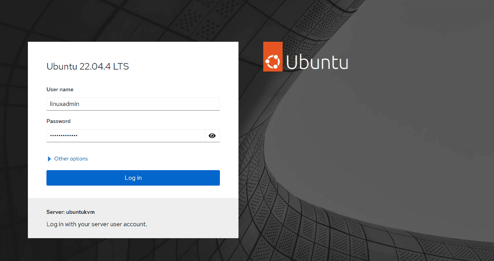Click the Ubuntu 22.04.4 LTS heading
This screenshot has width=494, height=261.
87,67
